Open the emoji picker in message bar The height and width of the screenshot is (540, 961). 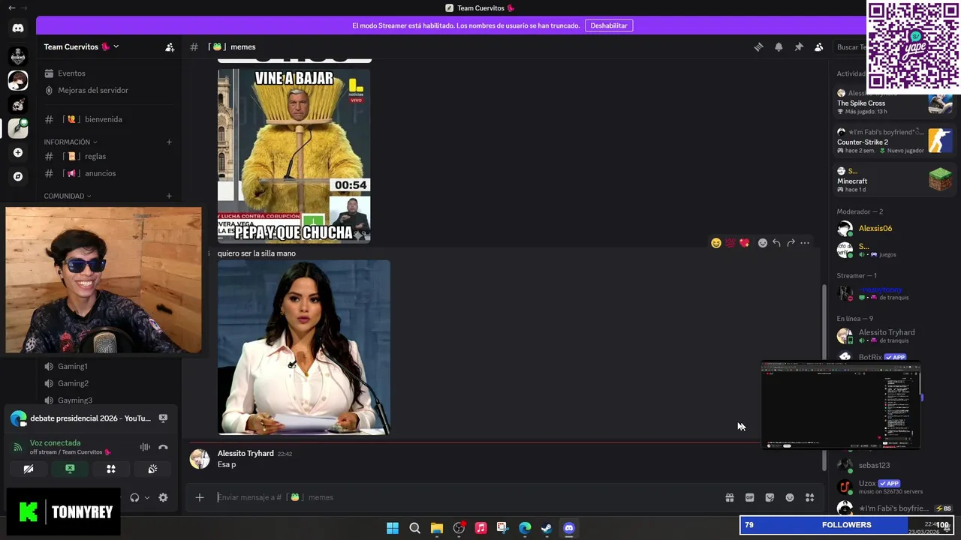(x=790, y=497)
